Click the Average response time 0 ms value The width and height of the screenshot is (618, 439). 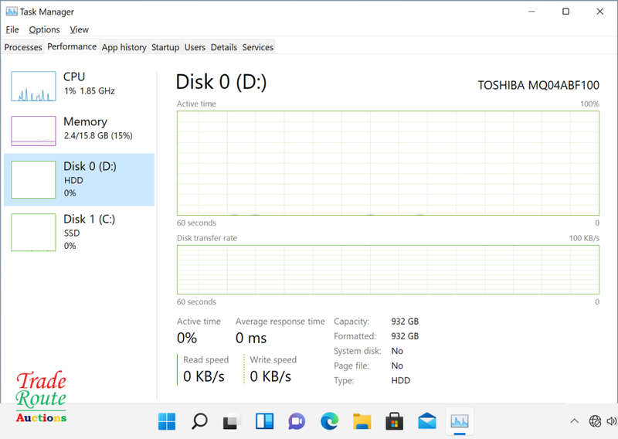251,339
